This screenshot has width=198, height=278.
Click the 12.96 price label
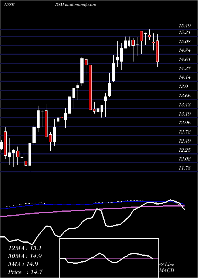point(185,123)
